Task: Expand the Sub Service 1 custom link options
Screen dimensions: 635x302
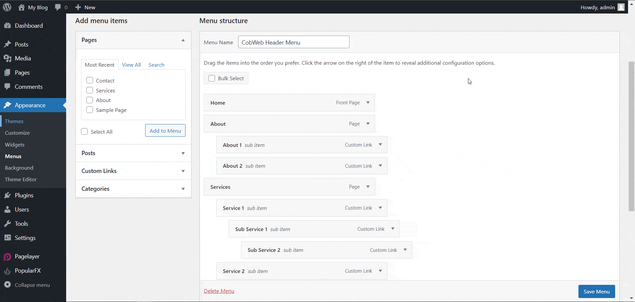Action: (393, 229)
